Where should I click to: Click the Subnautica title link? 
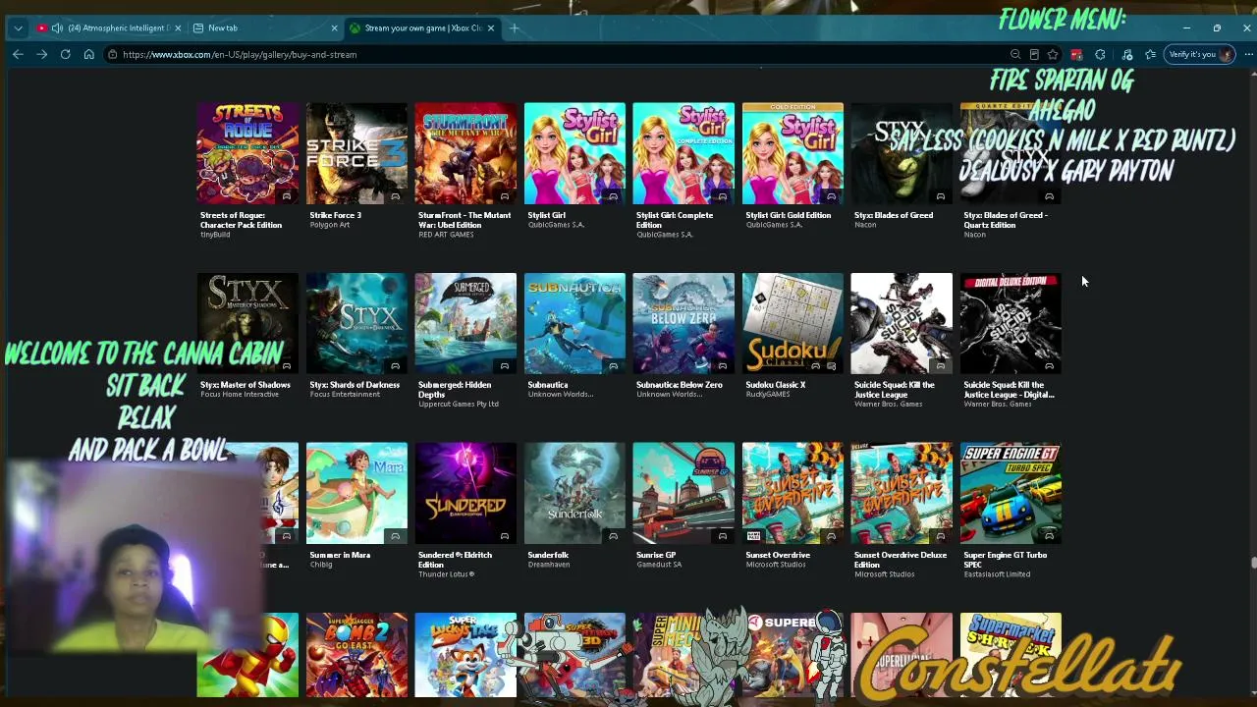pos(548,385)
